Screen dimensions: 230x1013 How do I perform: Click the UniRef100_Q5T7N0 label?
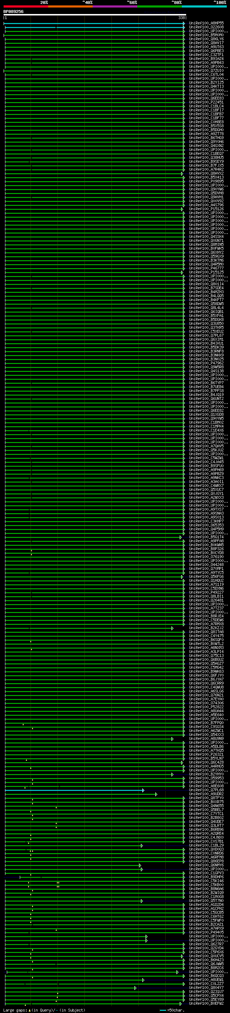206,901
